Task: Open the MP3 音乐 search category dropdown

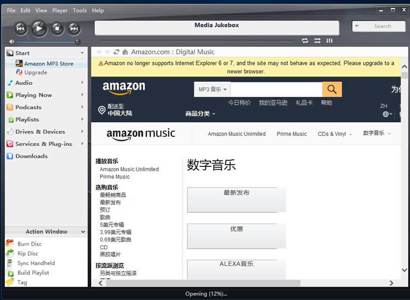Action: tap(212, 89)
